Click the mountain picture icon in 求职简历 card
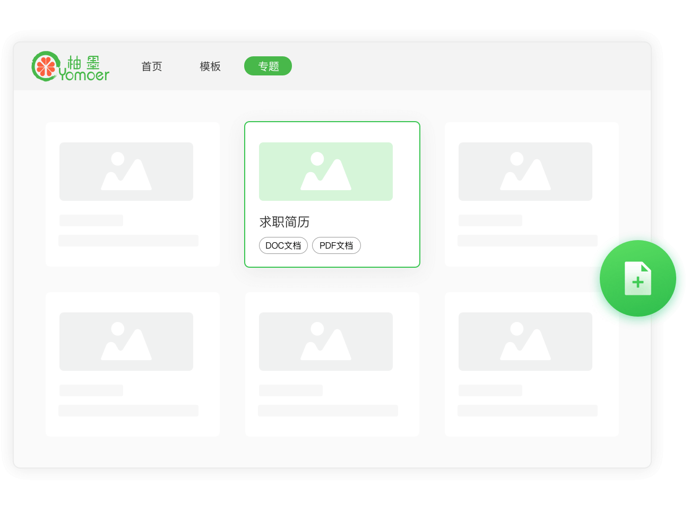Image resolution: width=690 pixels, height=510 pixels. click(325, 172)
